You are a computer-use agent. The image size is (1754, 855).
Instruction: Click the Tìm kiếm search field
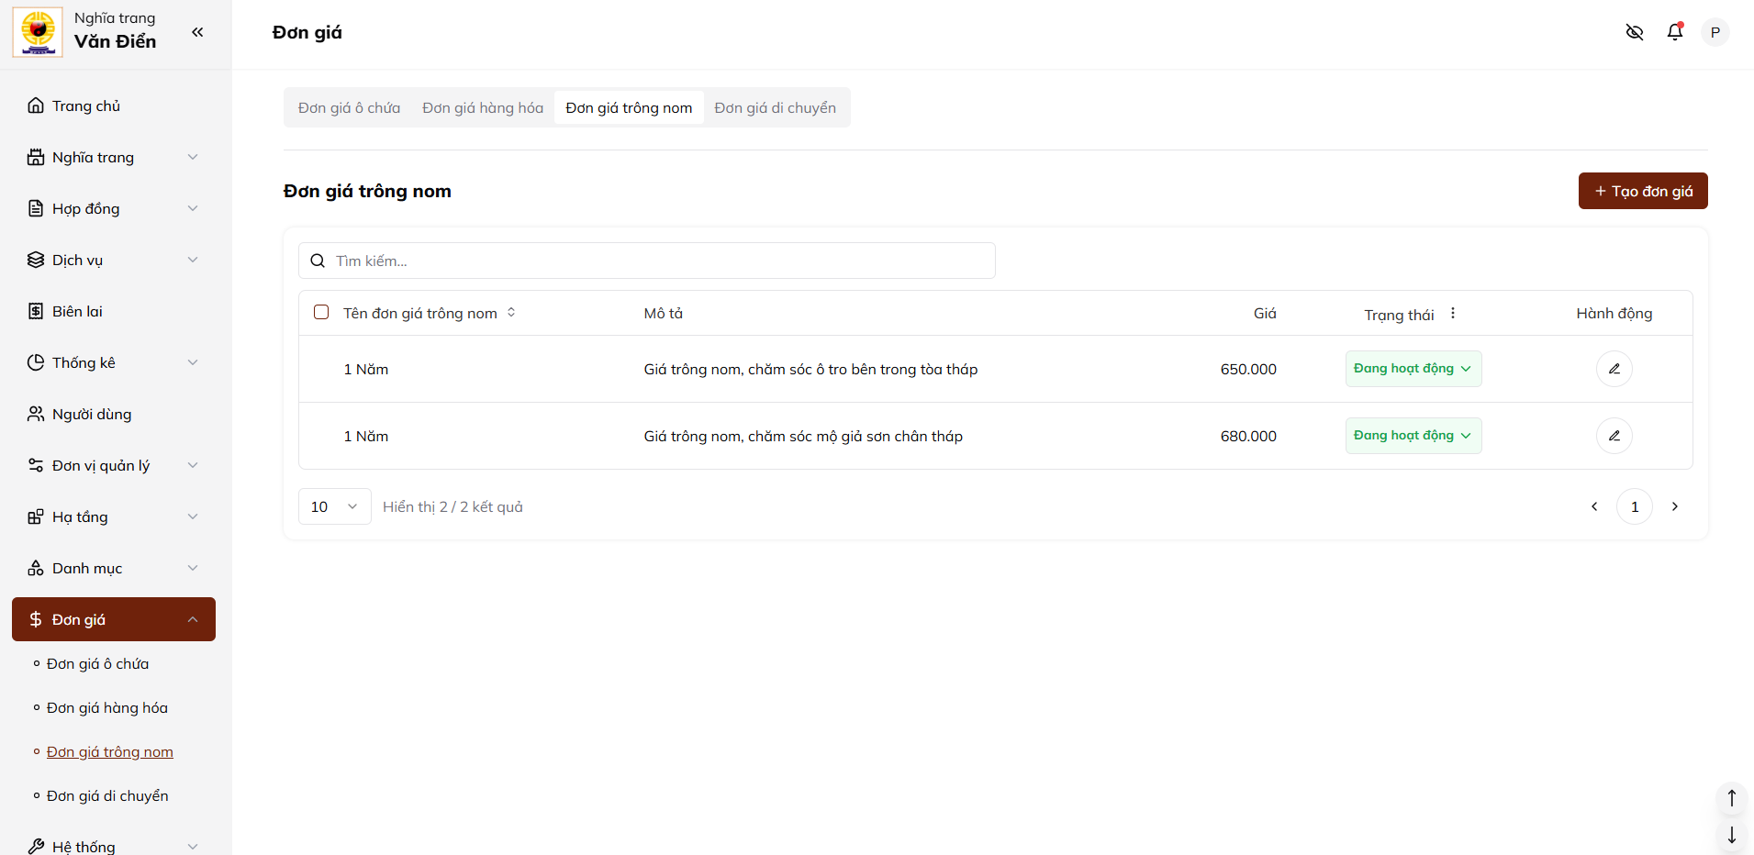647,261
